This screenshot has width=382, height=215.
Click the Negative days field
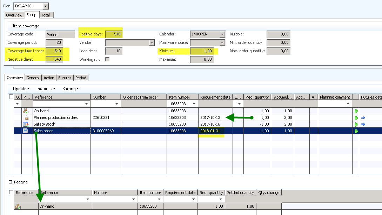click(x=54, y=59)
